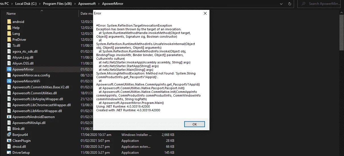Select the ApowerMirrorWiFi application icon

pyautogui.click(x=9, y=81)
